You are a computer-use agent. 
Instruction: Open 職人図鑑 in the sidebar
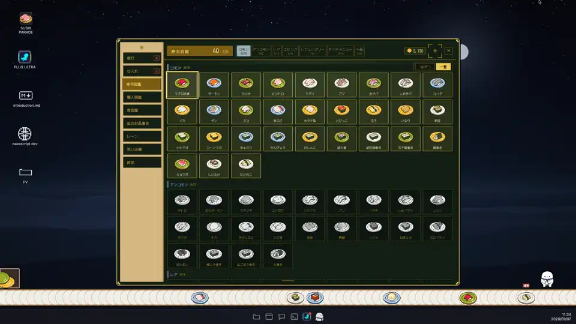pos(142,97)
